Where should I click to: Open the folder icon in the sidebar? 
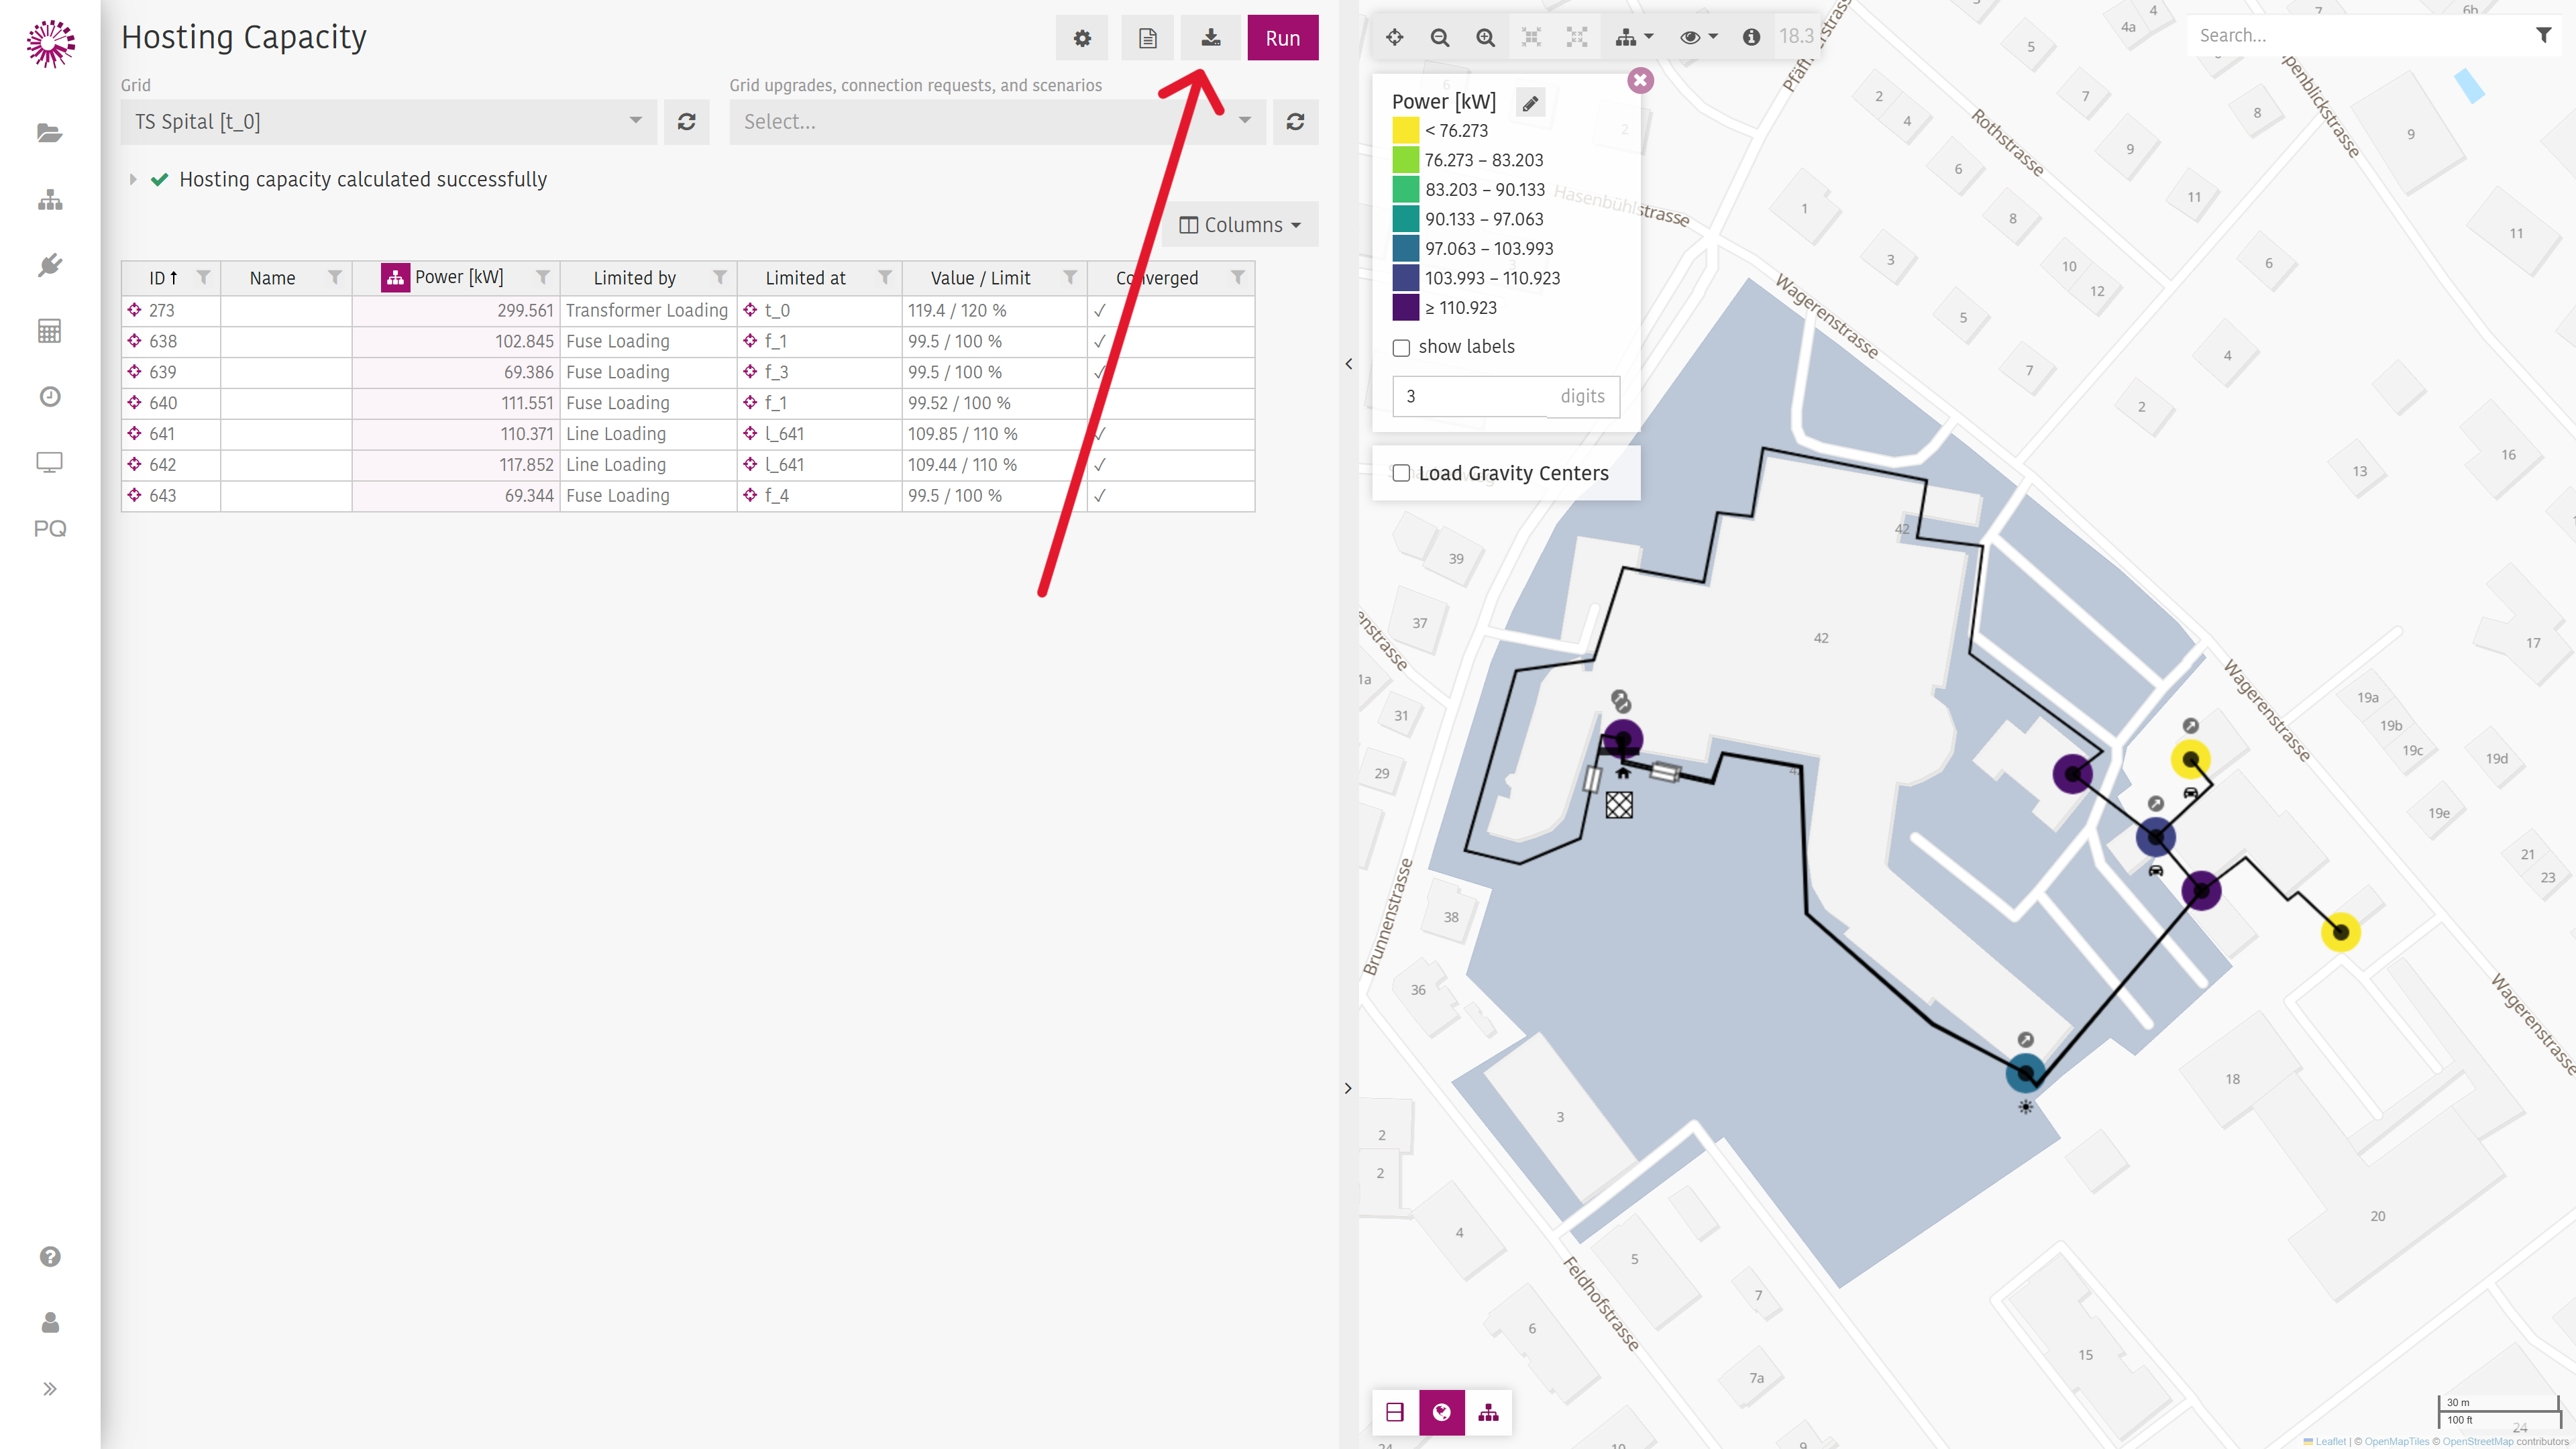click(x=50, y=133)
